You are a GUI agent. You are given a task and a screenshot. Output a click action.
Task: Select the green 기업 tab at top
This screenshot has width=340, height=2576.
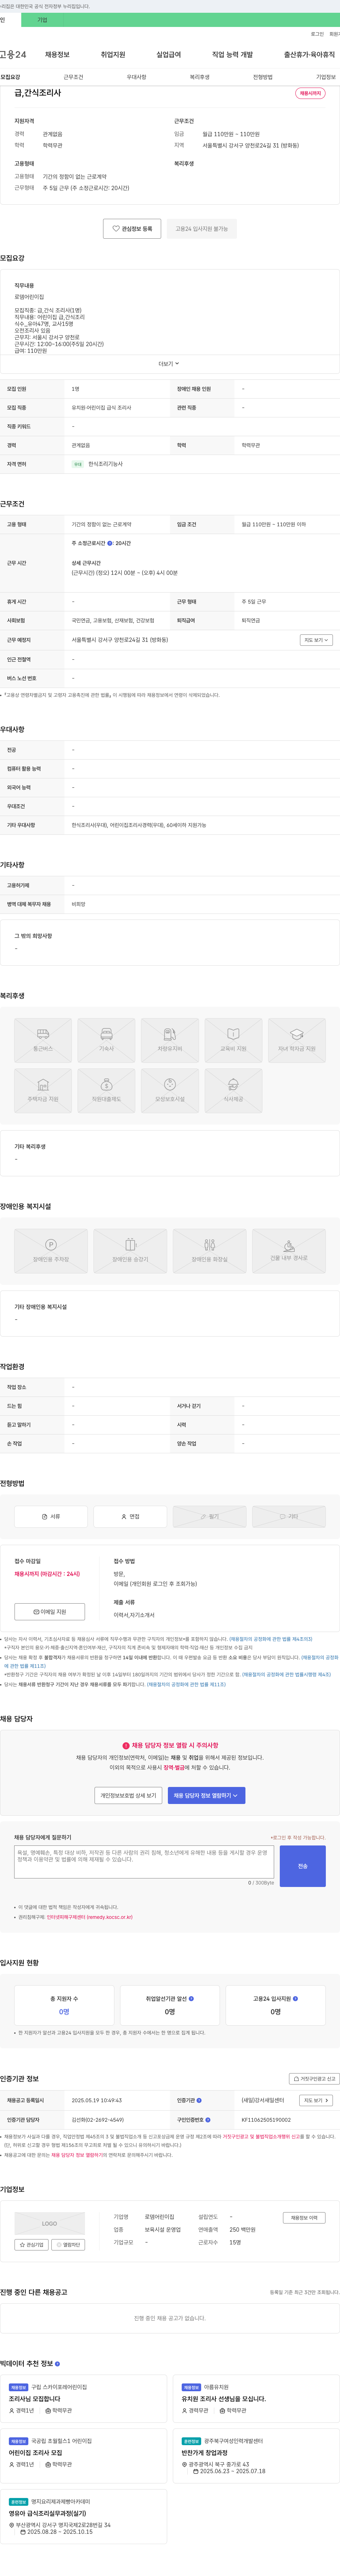(42, 20)
